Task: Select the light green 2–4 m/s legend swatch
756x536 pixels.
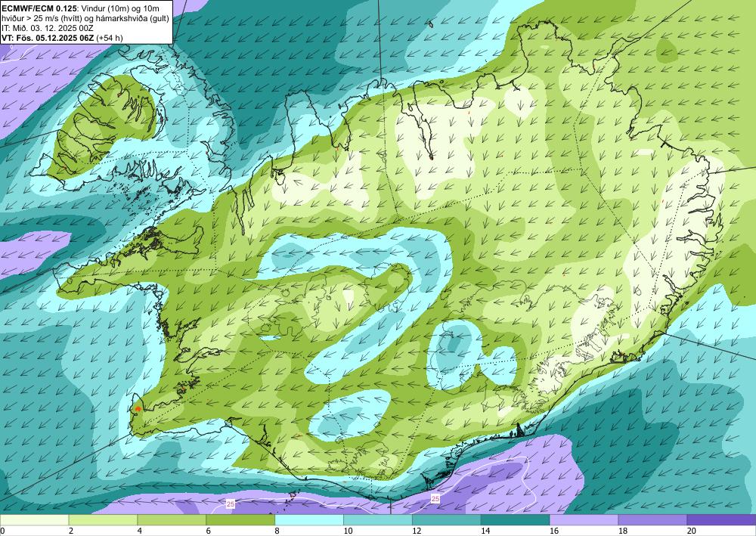Action: coord(103,519)
